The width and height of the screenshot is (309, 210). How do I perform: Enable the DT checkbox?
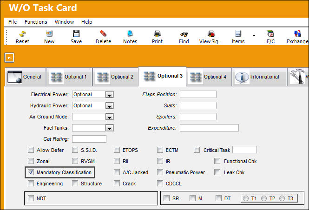[218, 198]
